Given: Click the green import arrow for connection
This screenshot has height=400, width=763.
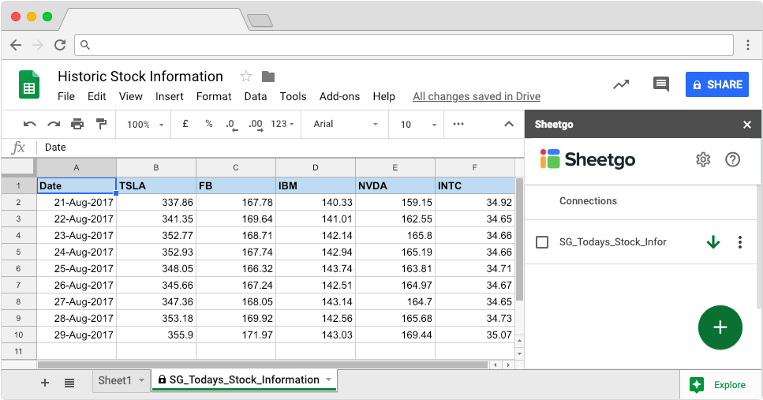Looking at the screenshot, I should click(713, 242).
